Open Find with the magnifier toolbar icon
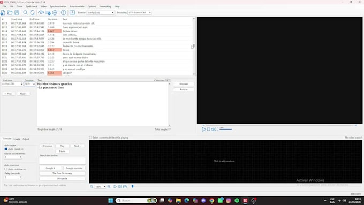Image resolution: width=364 pixels, height=205 pixels. coord(25,12)
